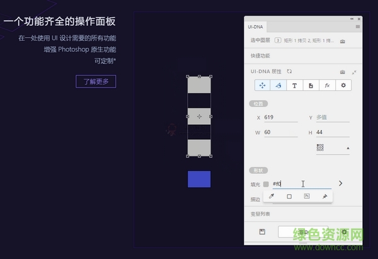Click the gray fill color swatch
The image size is (378, 259).
pos(265,184)
